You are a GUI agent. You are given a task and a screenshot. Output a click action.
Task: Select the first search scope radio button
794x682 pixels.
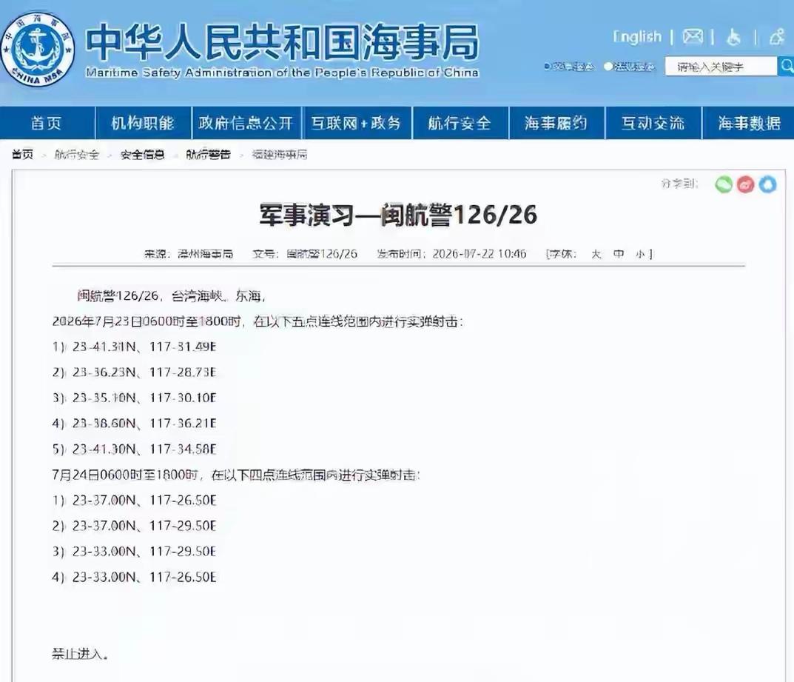coord(547,67)
